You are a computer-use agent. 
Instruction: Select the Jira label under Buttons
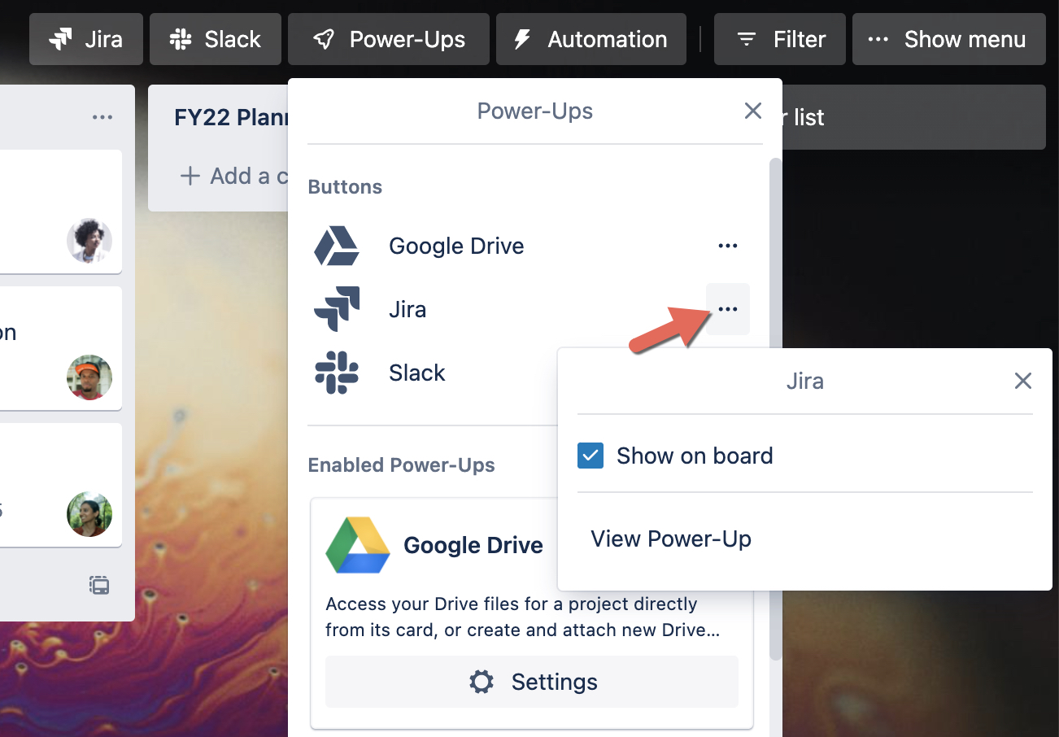pyautogui.click(x=407, y=309)
